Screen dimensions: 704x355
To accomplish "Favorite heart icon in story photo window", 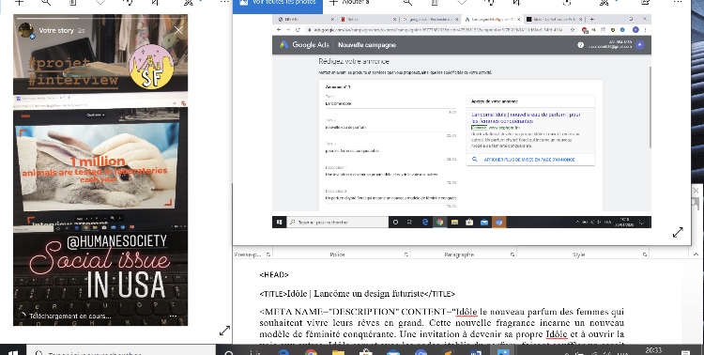I will [100, 3].
